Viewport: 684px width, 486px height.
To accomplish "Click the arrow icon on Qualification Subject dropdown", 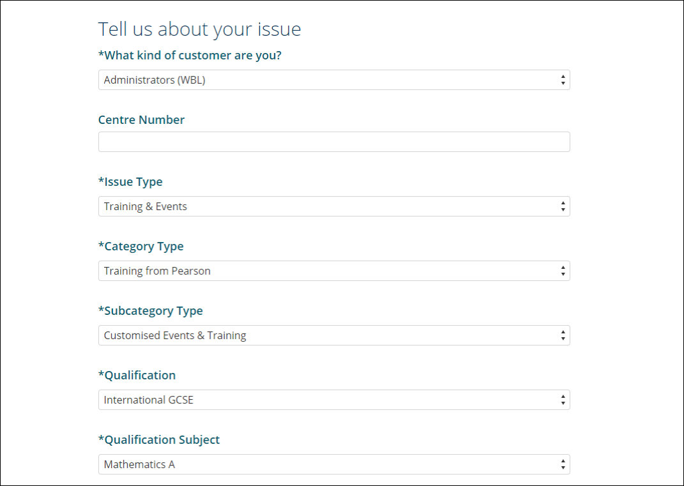I will pyautogui.click(x=563, y=464).
